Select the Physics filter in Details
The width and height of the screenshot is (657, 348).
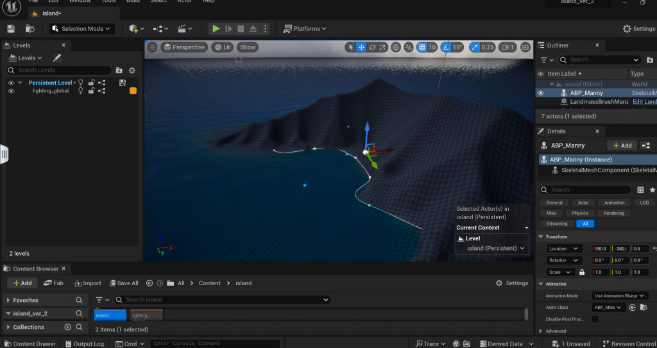579,213
